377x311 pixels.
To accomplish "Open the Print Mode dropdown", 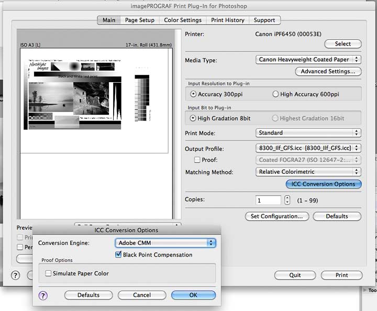I will 308,133.
